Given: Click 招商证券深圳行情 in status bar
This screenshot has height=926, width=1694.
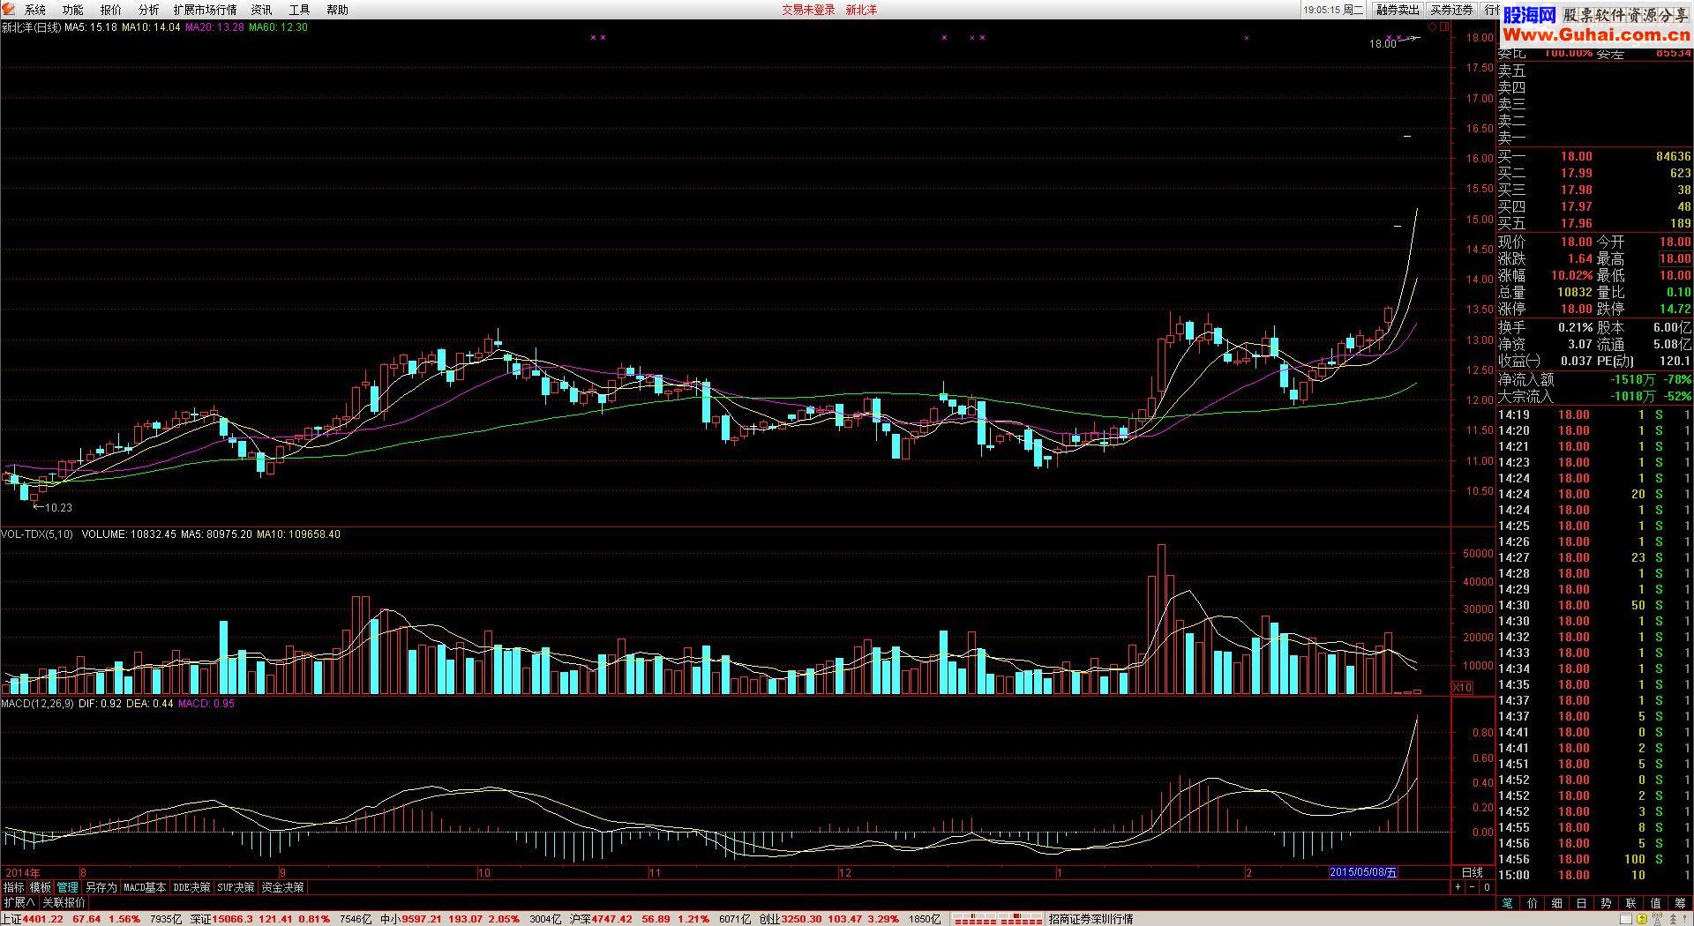Looking at the screenshot, I should tap(1091, 919).
